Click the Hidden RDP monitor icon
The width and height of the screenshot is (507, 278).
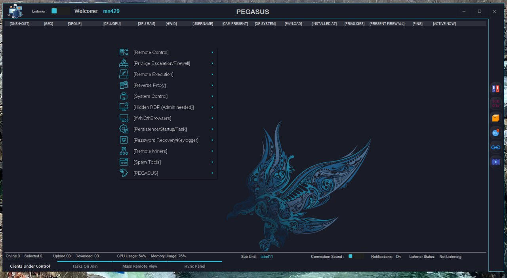click(124, 107)
